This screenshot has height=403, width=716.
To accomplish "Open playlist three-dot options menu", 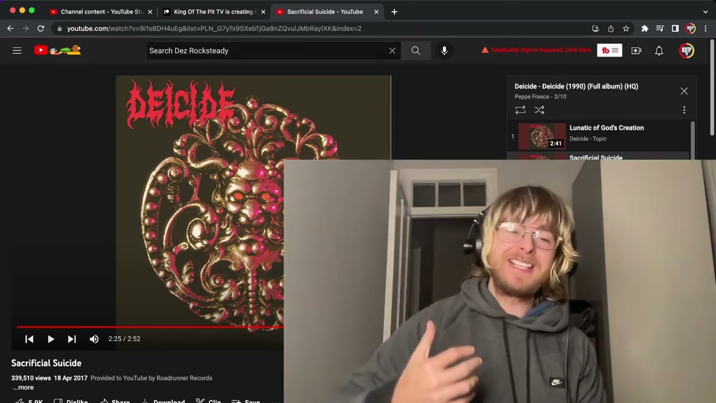I will click(684, 110).
